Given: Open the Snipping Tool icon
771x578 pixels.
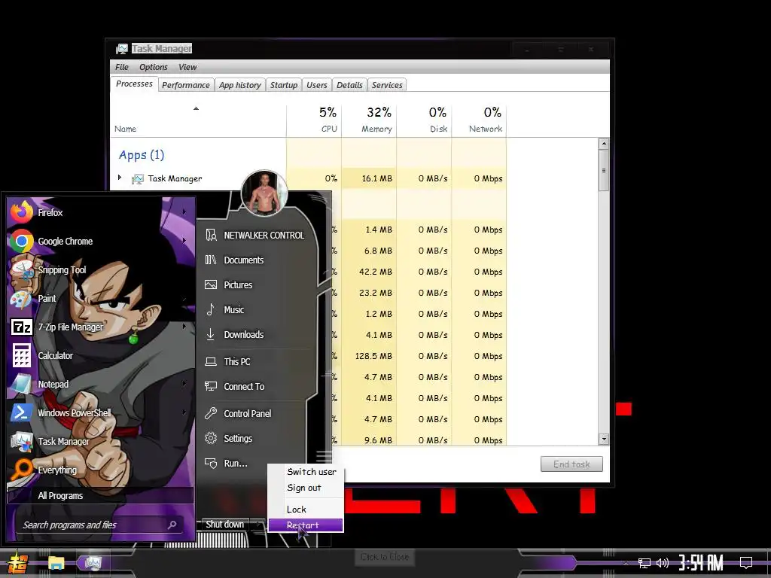Looking at the screenshot, I should pyautogui.click(x=22, y=270).
